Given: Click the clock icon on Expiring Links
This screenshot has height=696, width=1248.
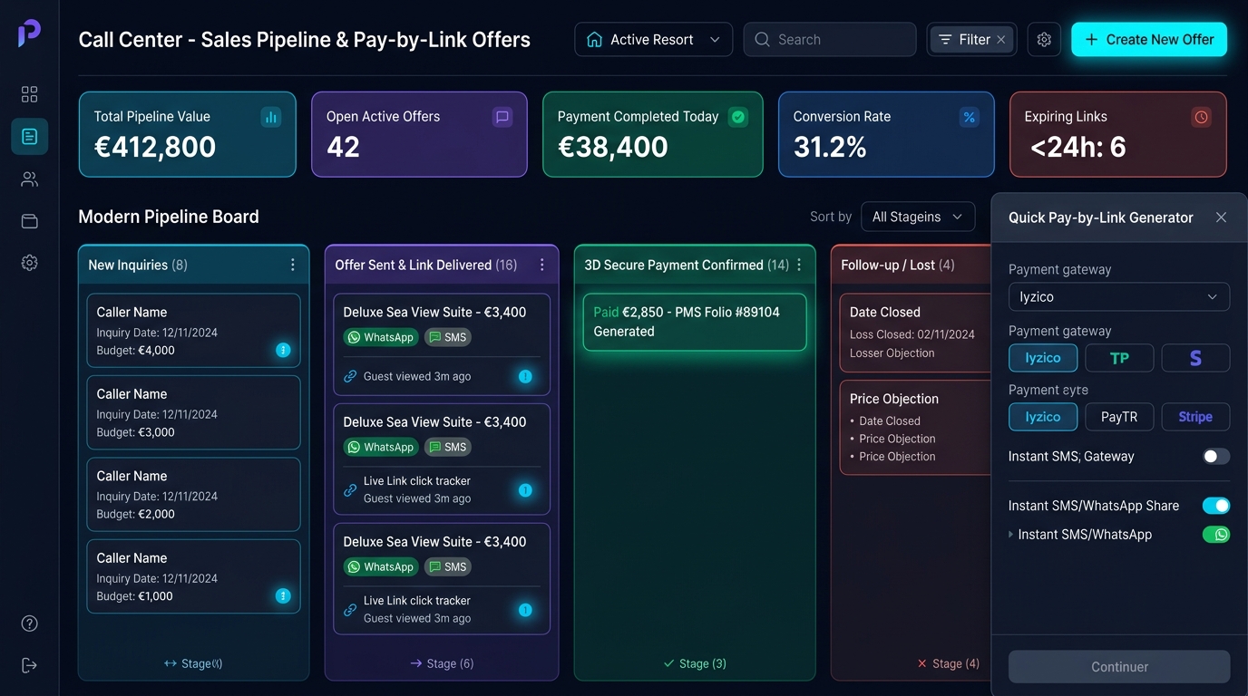Looking at the screenshot, I should pyautogui.click(x=1202, y=117).
